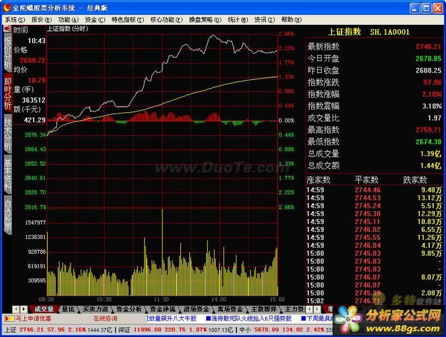The height and width of the screenshot is (337, 446).
Task: Click the 在线咨询 link
Action: click(x=106, y=319)
